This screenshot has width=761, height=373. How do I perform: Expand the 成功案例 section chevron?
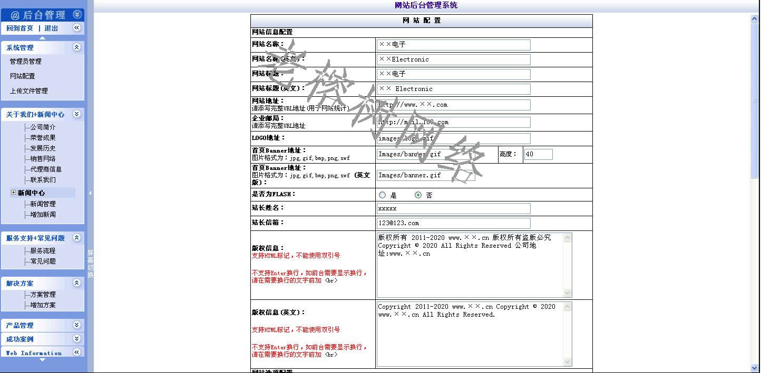[x=77, y=339]
